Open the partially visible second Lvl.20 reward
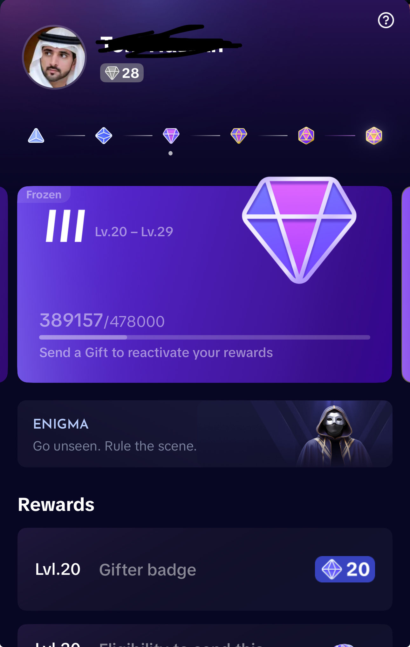410x647 pixels. tap(205, 636)
